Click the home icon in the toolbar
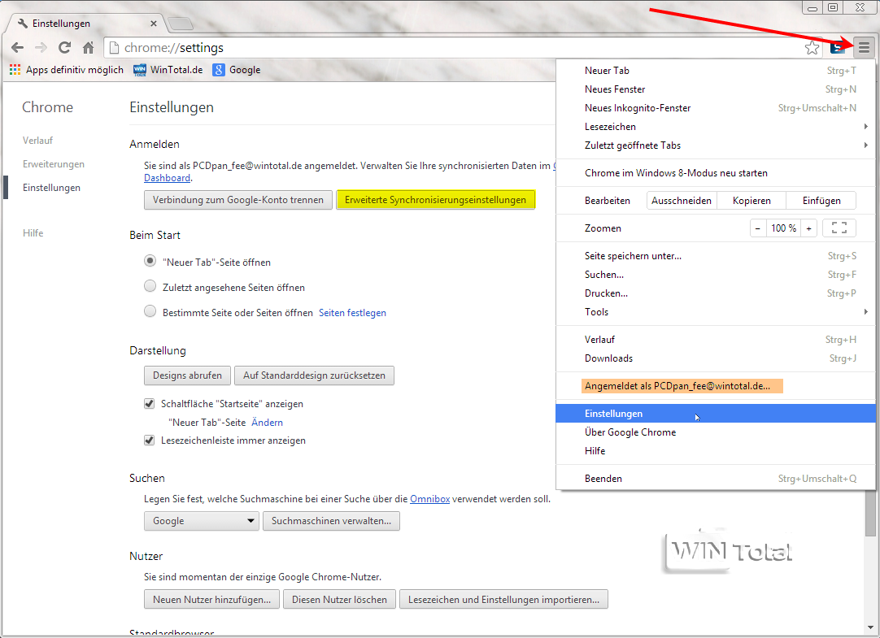 (x=88, y=48)
